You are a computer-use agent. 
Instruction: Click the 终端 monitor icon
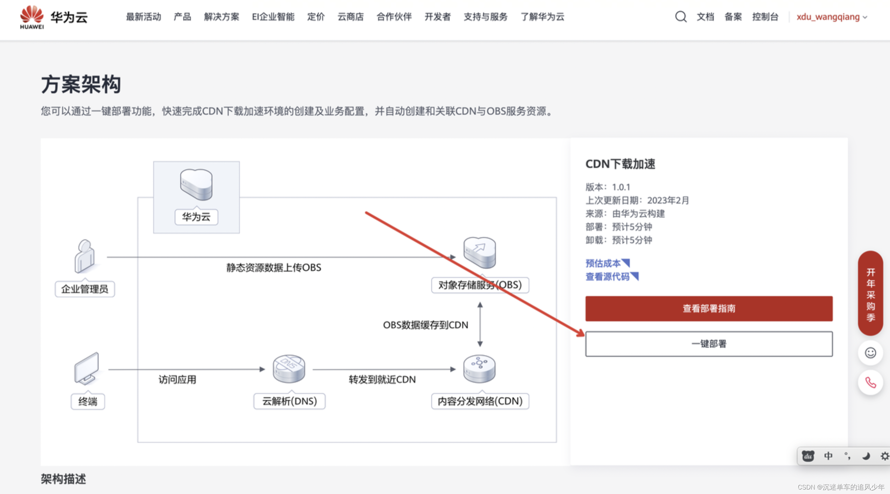point(86,368)
